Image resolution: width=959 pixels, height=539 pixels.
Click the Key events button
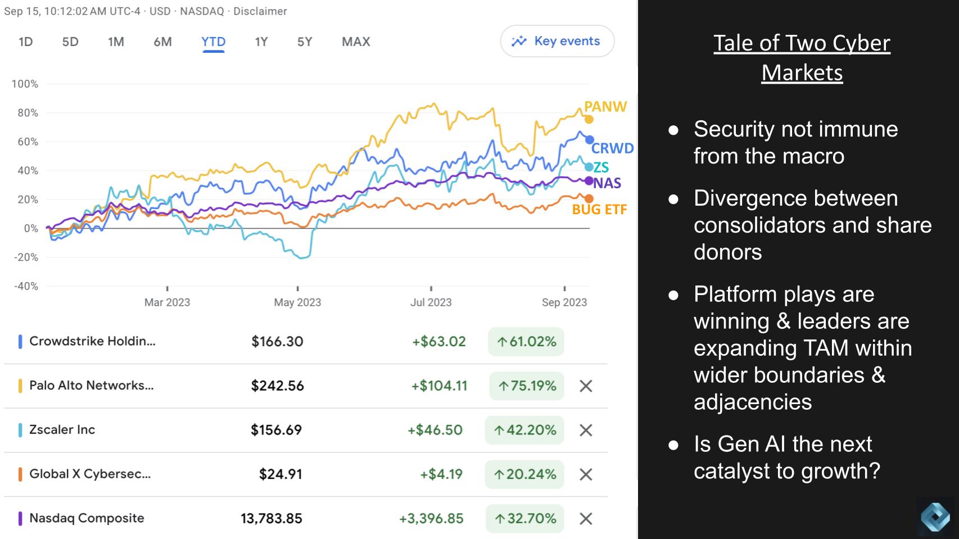[557, 41]
